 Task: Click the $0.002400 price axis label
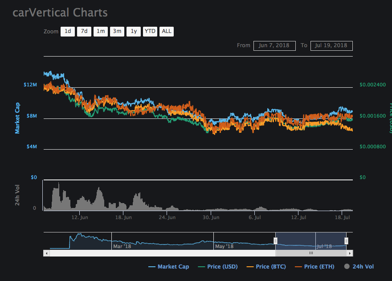tap(372, 85)
